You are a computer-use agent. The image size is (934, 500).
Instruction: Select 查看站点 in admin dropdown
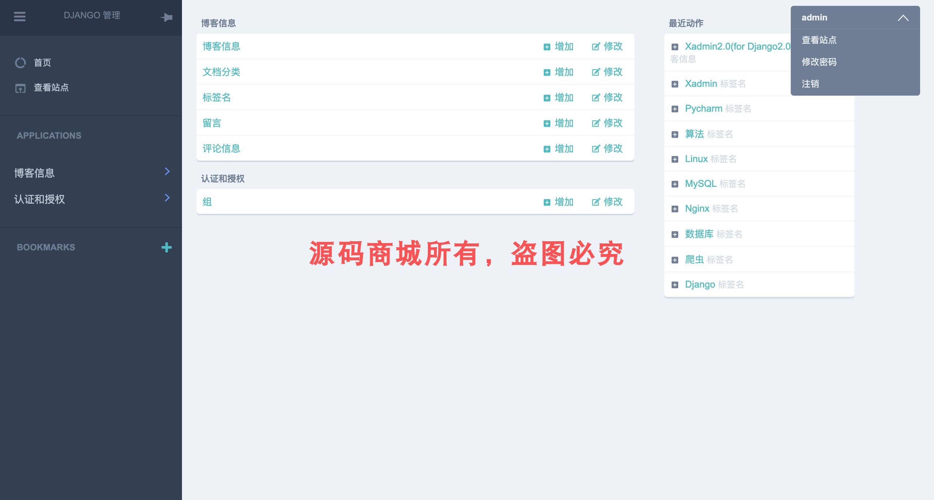point(819,40)
